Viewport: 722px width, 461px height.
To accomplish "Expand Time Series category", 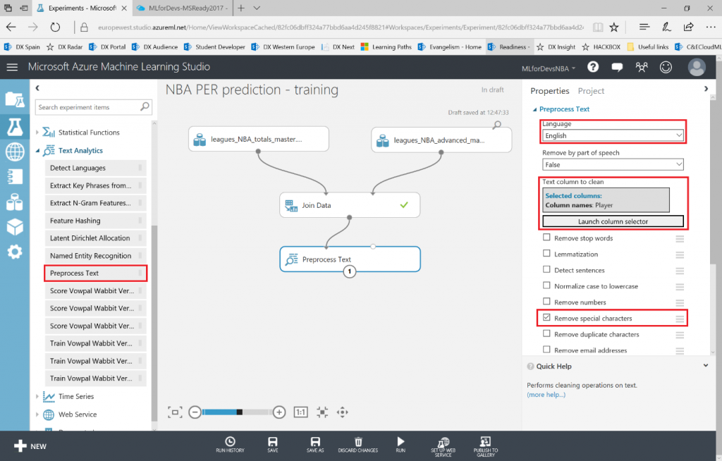I will [37, 397].
